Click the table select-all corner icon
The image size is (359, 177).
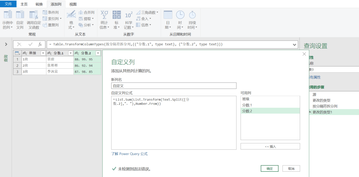(x=17, y=53)
